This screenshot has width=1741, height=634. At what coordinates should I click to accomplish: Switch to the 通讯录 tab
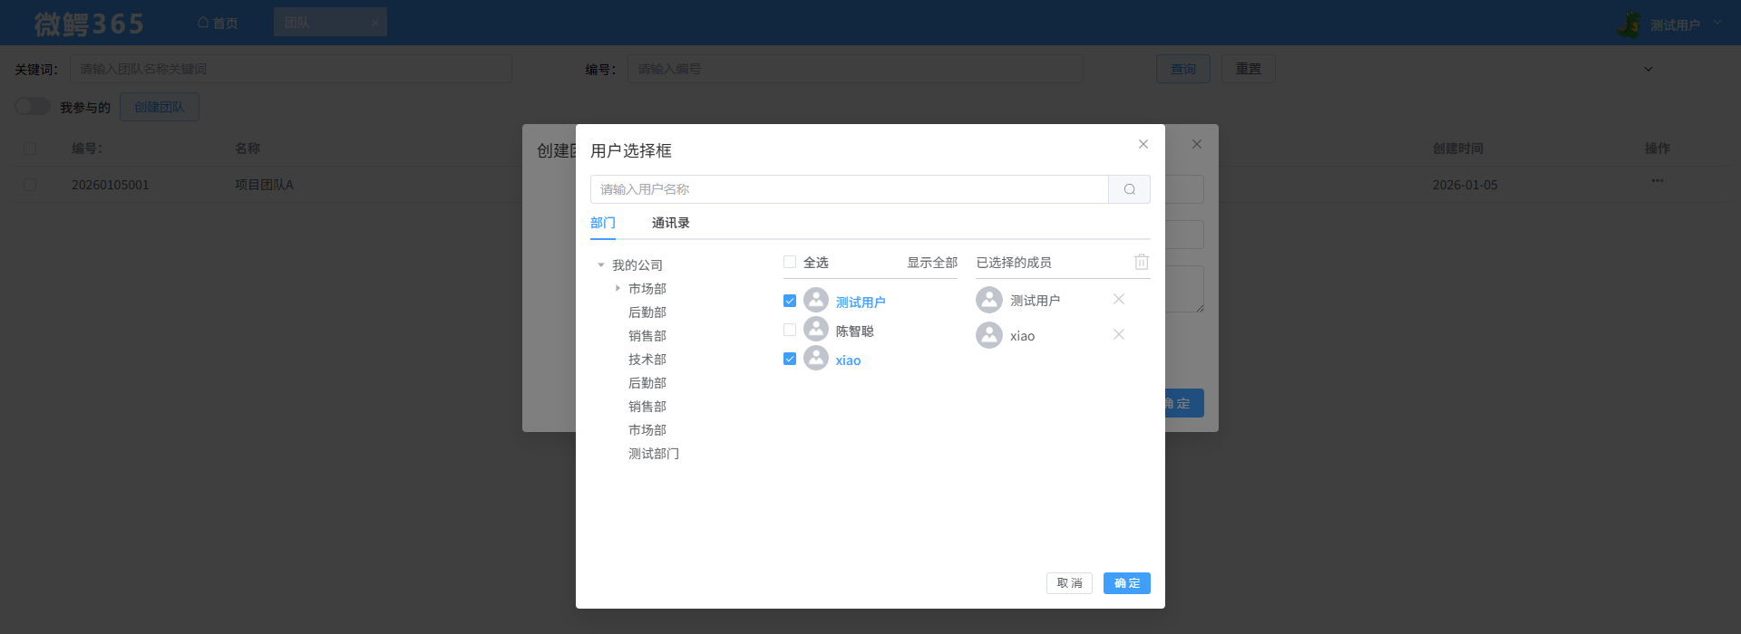coord(671,223)
